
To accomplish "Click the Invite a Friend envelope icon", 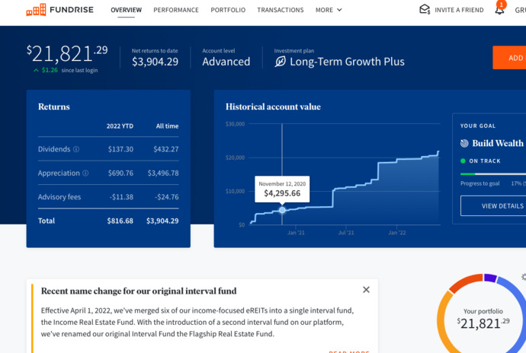I will point(425,9).
